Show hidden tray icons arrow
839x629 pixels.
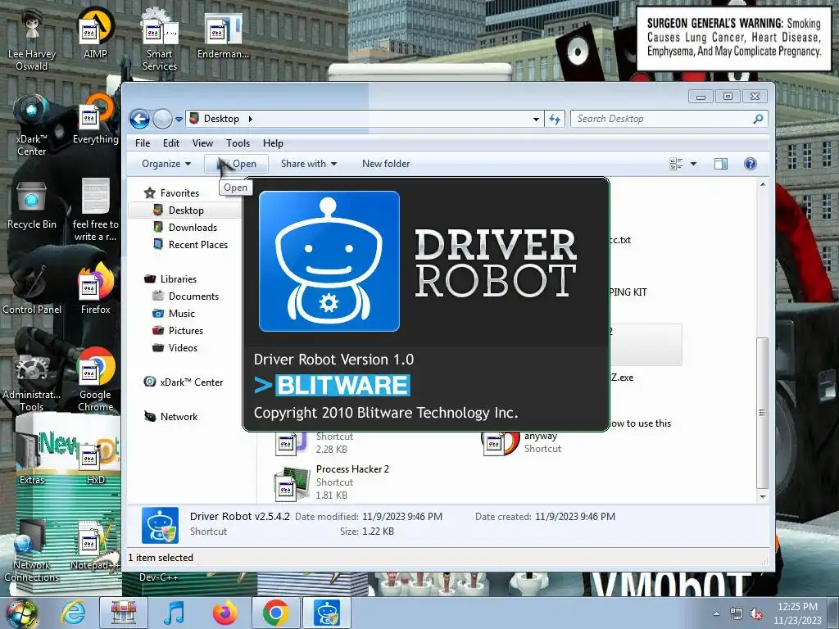pyautogui.click(x=716, y=613)
